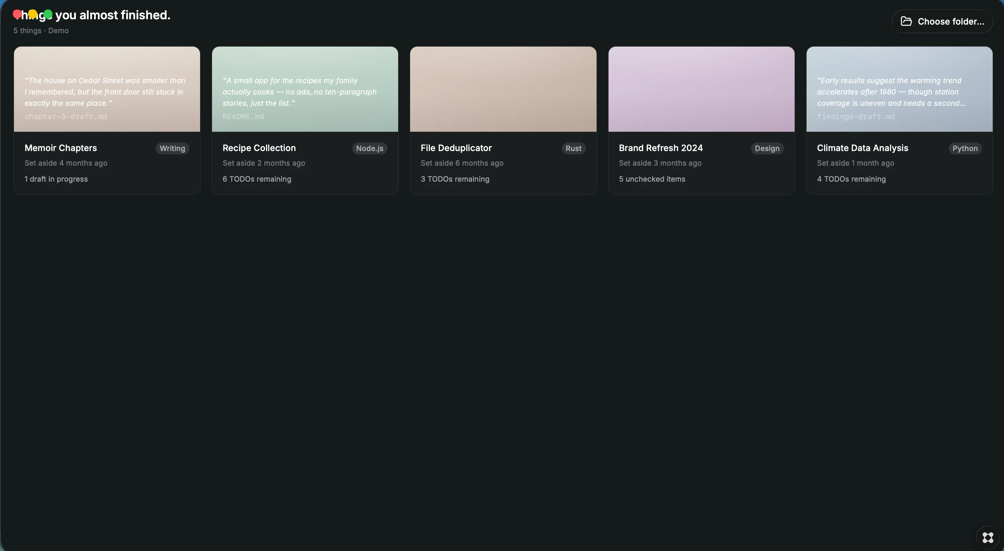Viewport: 1004px width, 551px height.
Task: Click the yellow minimize window button
Action: [x=33, y=14]
